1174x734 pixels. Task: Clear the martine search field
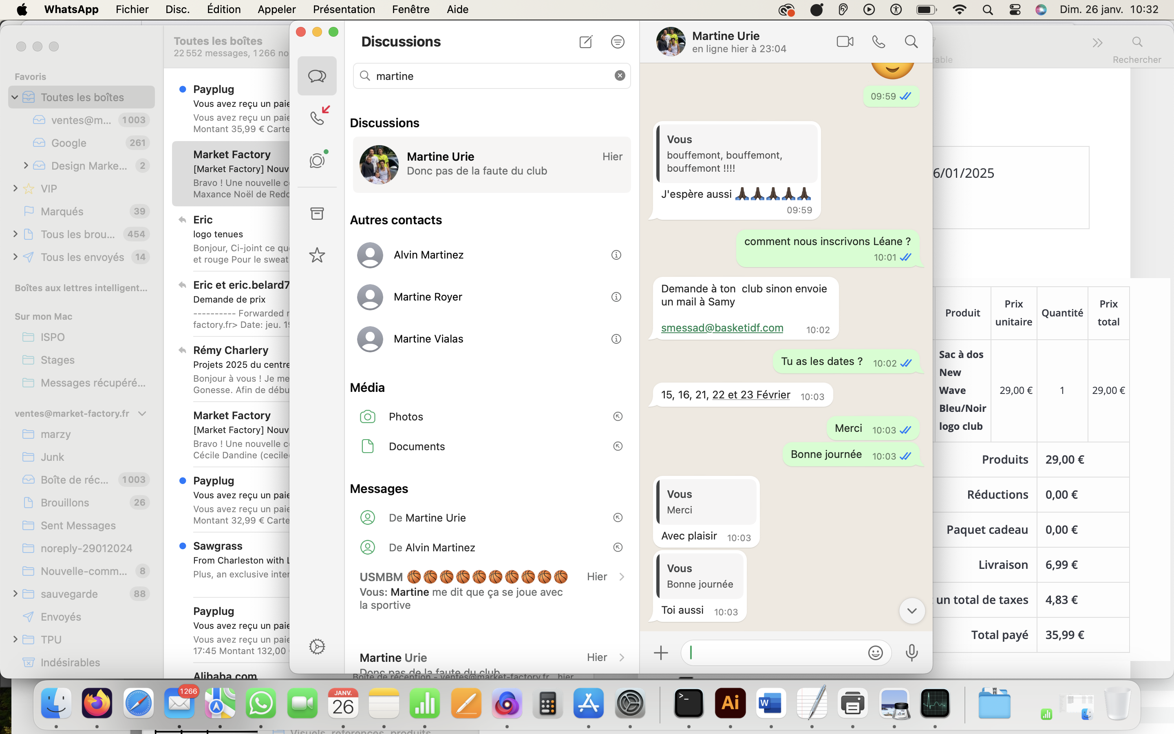click(620, 76)
